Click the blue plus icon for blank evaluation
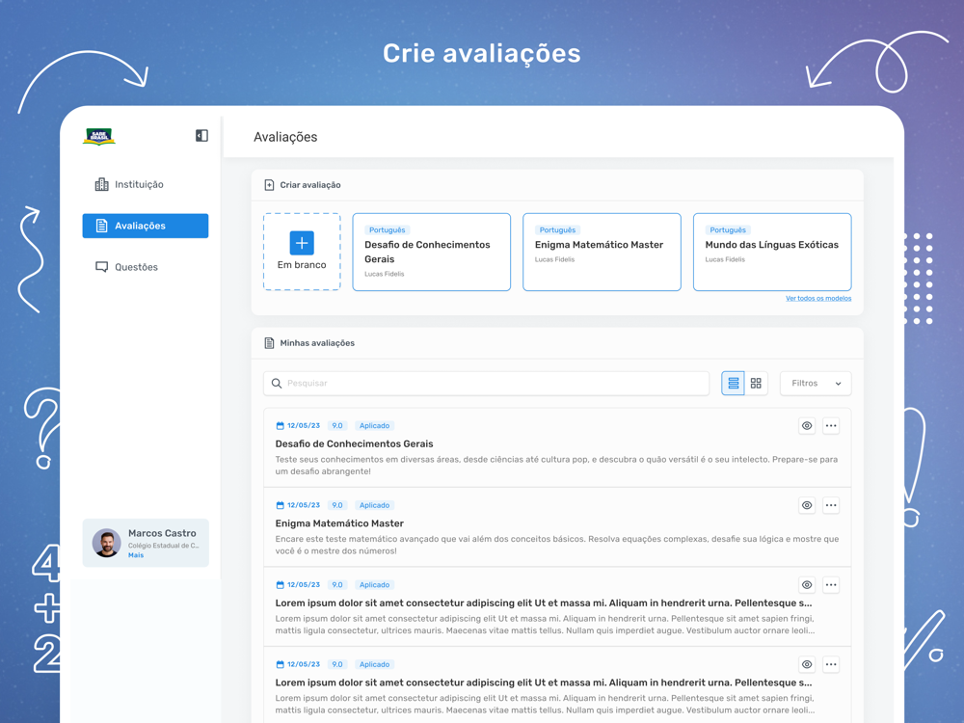This screenshot has height=723, width=964. click(x=302, y=243)
